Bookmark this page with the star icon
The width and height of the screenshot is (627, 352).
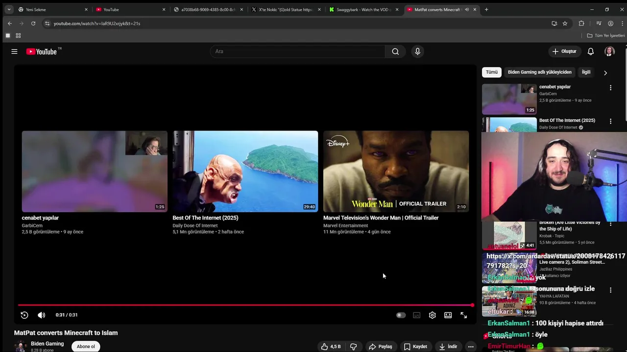click(x=565, y=23)
